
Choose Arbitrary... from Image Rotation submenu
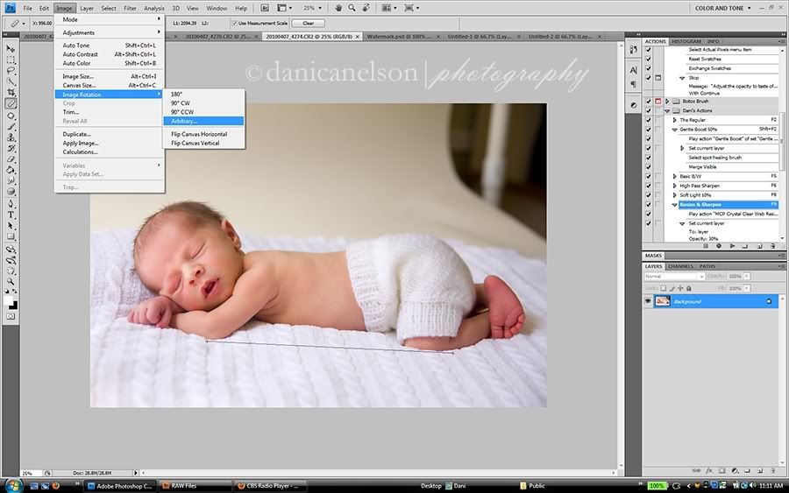[x=203, y=121]
